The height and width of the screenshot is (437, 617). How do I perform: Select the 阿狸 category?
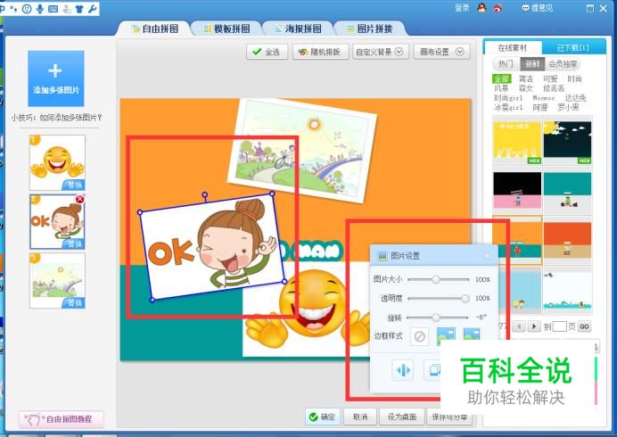coord(540,107)
